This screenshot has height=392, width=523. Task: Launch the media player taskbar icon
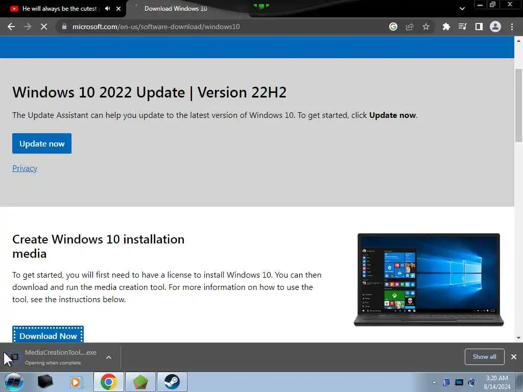(76, 382)
